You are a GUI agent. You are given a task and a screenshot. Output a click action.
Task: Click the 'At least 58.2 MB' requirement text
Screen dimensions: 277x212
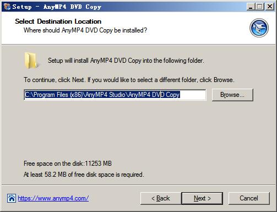tap(84, 175)
